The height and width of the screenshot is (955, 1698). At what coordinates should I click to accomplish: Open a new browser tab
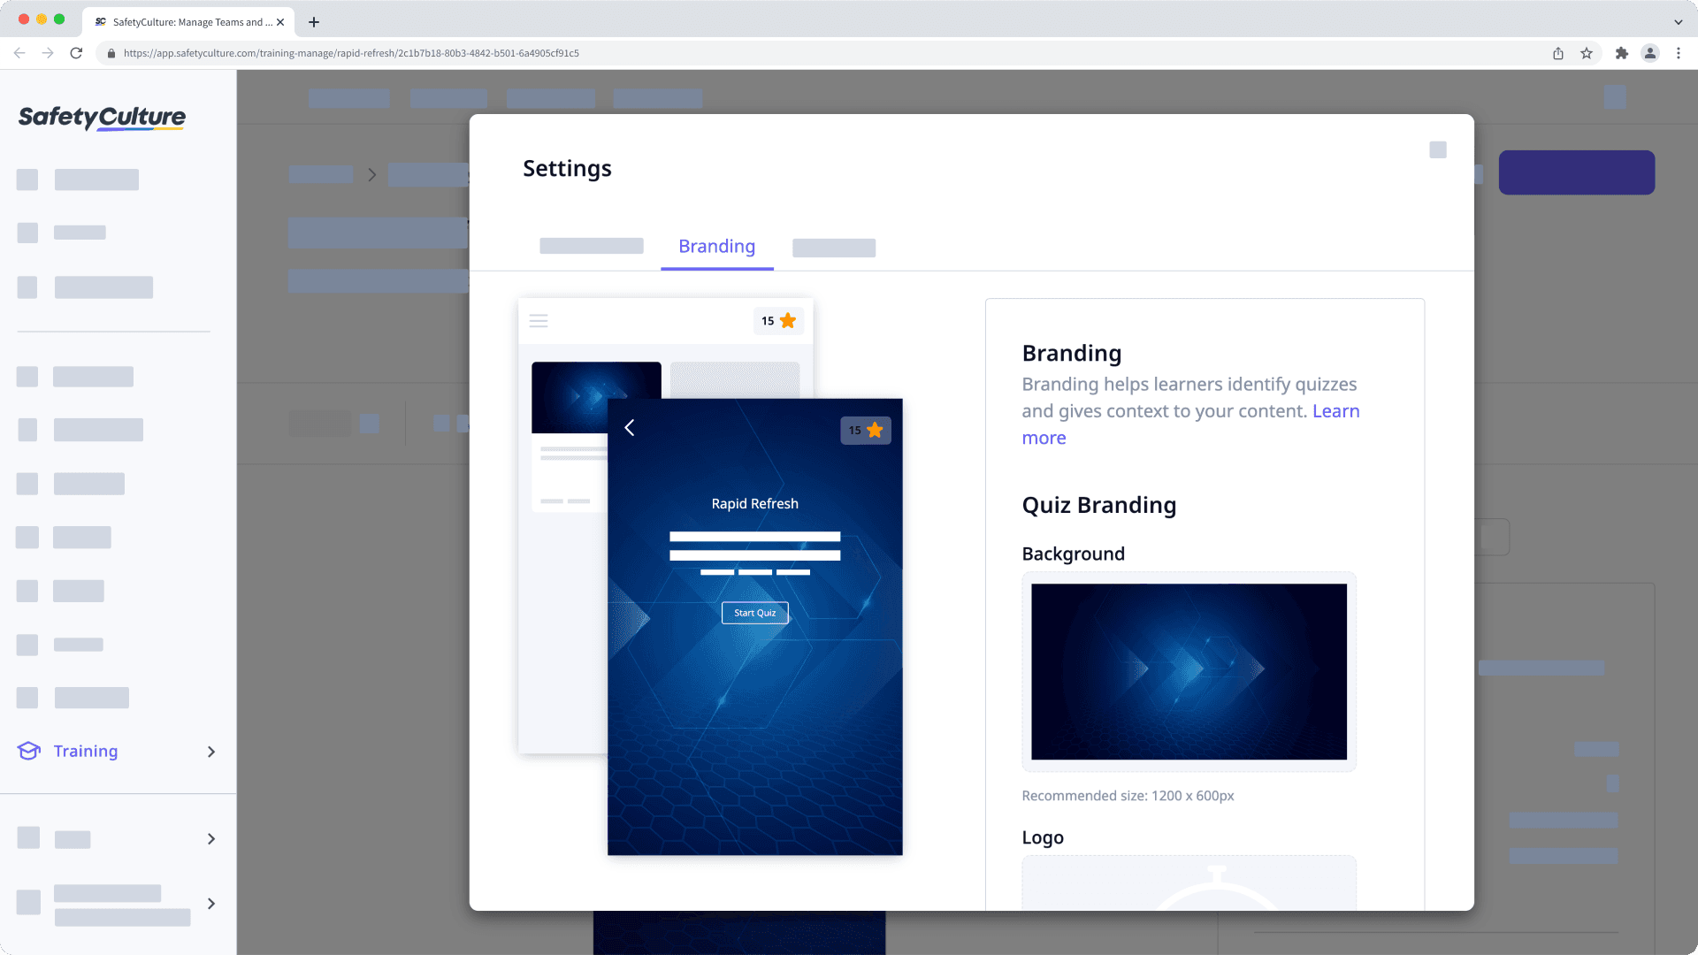314,22
